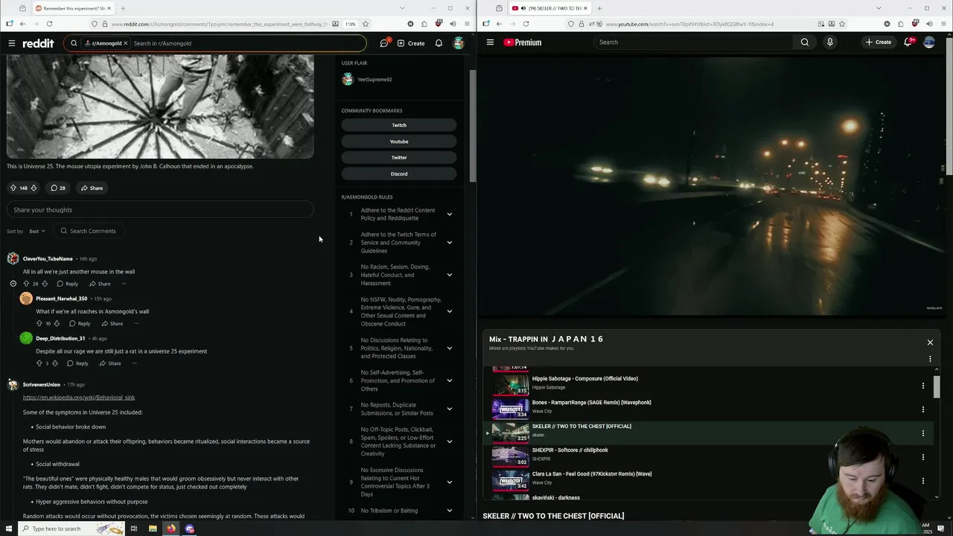Viewport: 953px width, 536px height.
Task: Collapse the CleverYou_TubeName comment thread
Action: pyautogui.click(x=13, y=284)
